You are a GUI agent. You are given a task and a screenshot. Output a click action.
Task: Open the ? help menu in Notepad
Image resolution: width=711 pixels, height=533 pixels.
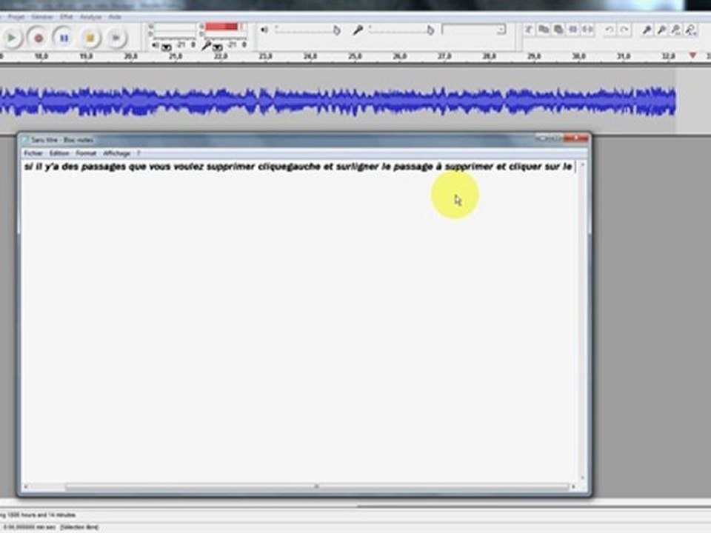(138, 153)
